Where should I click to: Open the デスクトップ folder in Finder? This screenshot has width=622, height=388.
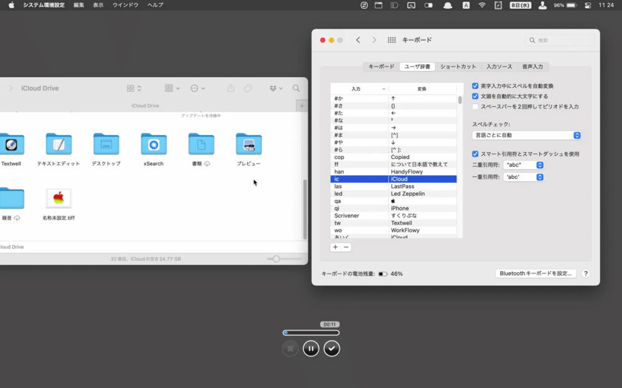pos(106,144)
